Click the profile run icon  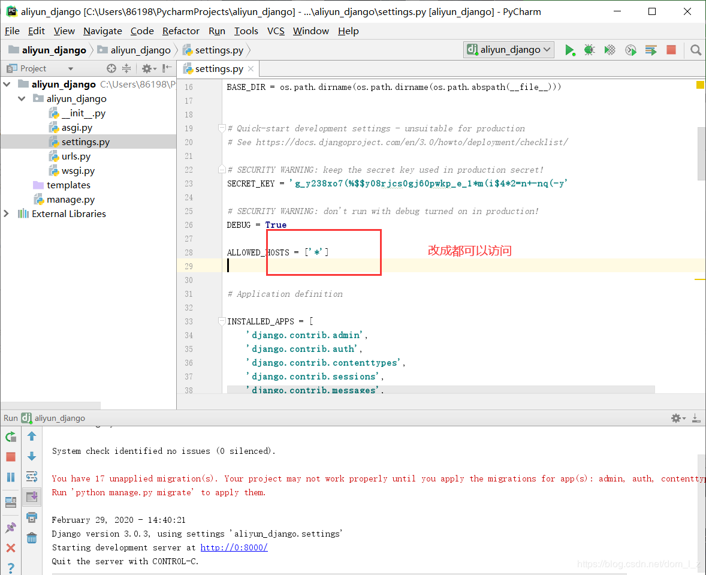630,50
